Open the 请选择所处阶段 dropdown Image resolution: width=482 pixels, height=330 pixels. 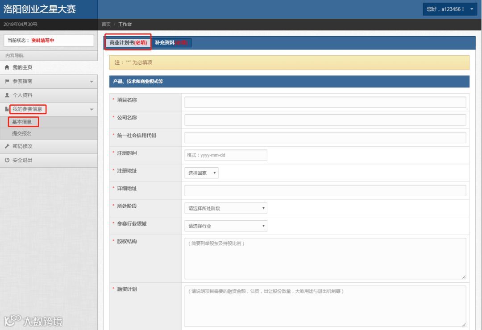[226, 208]
